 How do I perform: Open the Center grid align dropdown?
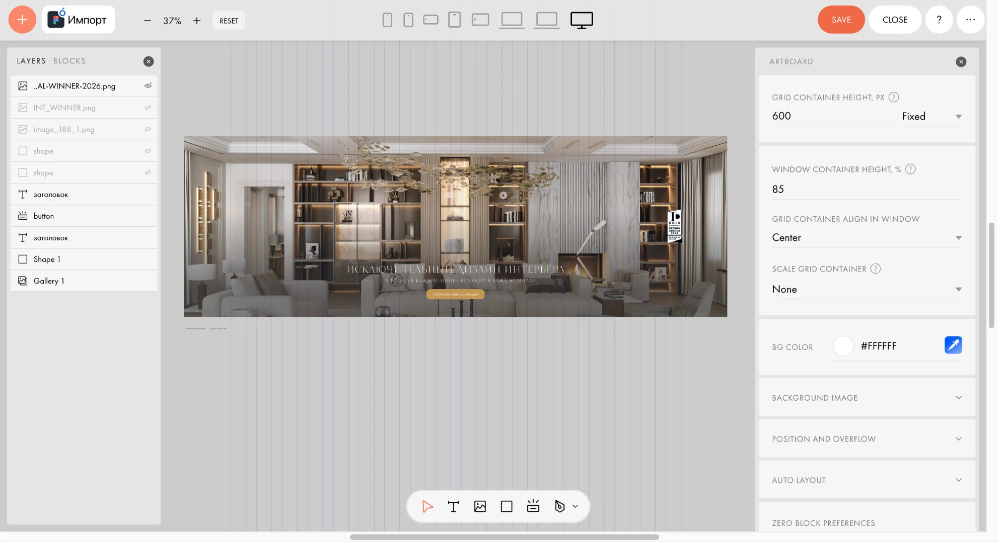tap(867, 237)
